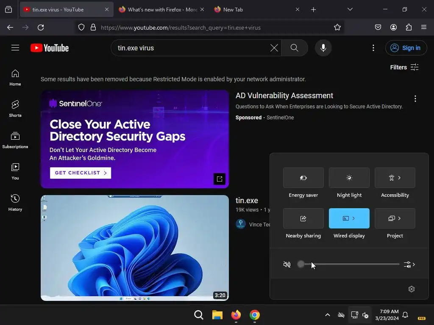
Task: Clear the search box with X
Action: pos(274,48)
